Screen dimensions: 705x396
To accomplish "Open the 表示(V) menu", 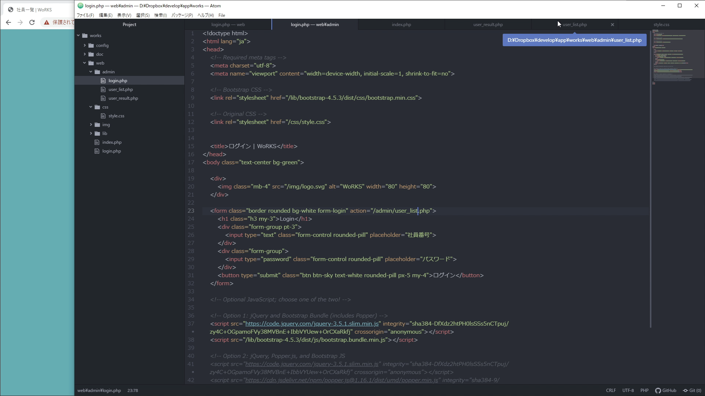I will [124, 15].
